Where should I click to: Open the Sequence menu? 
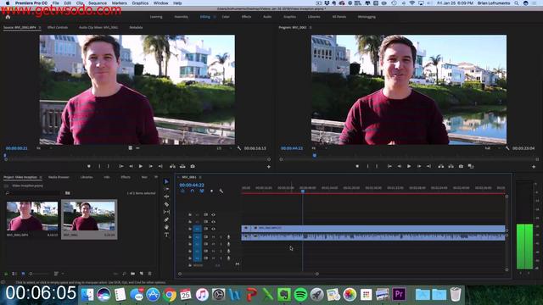(98, 3)
